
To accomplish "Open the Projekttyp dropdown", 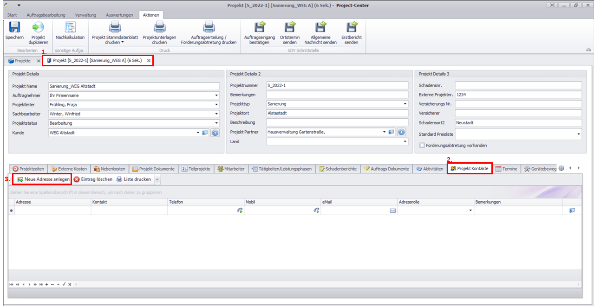I will tap(405, 104).
